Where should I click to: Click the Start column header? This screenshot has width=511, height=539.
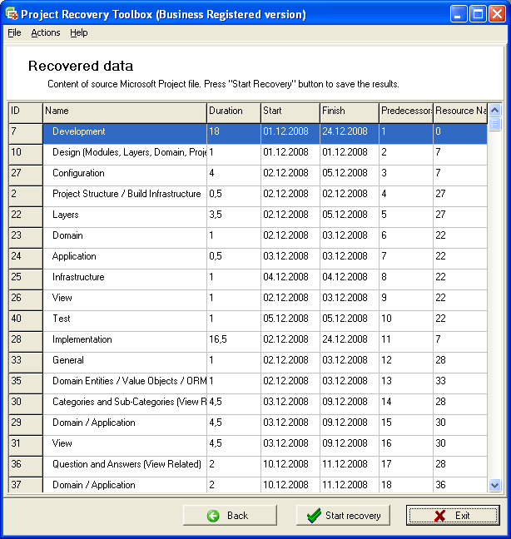[x=290, y=111]
